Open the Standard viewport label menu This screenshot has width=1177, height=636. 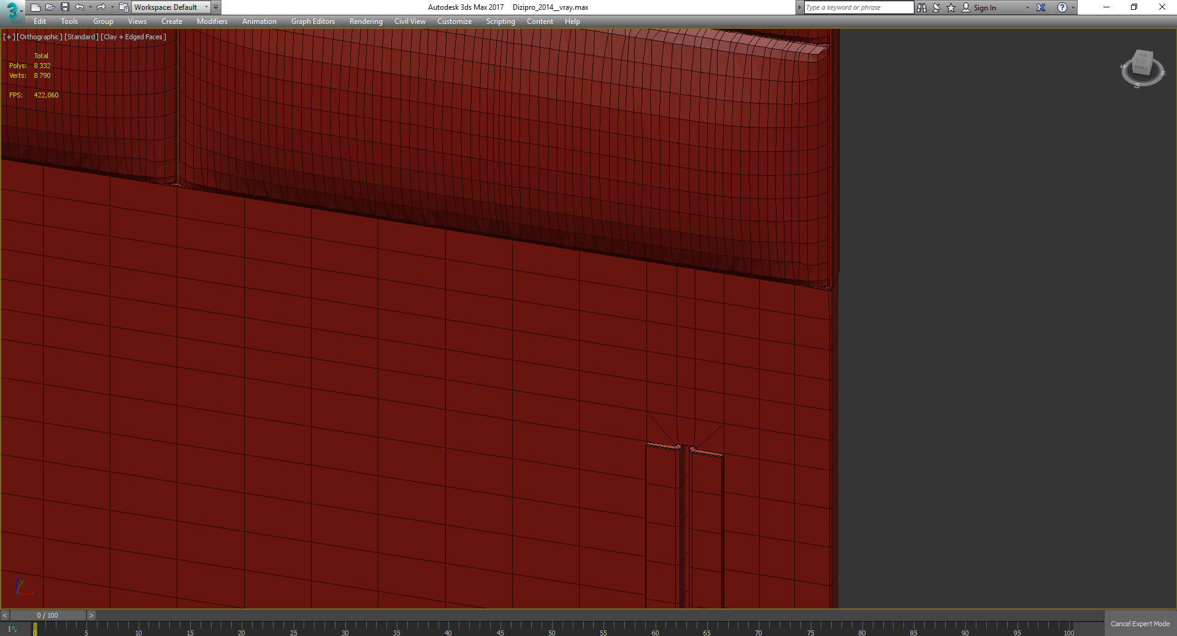click(x=82, y=37)
